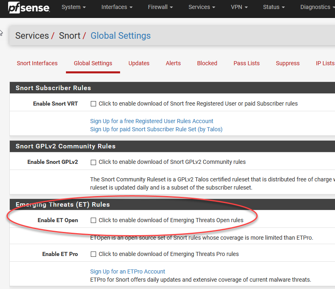Screen dimensions: 335x289
Task: Open the Firewall menu
Action: coord(160,7)
